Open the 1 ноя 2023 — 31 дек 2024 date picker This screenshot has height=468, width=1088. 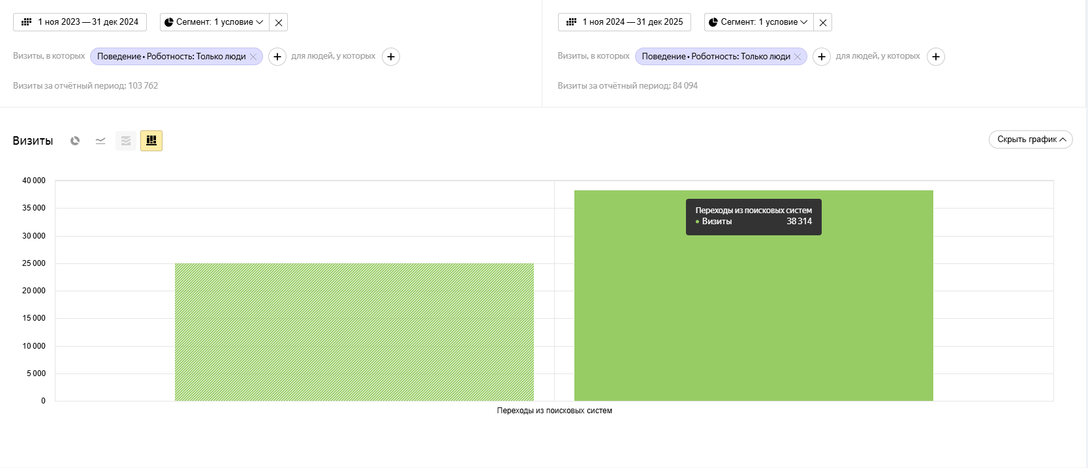click(x=80, y=22)
